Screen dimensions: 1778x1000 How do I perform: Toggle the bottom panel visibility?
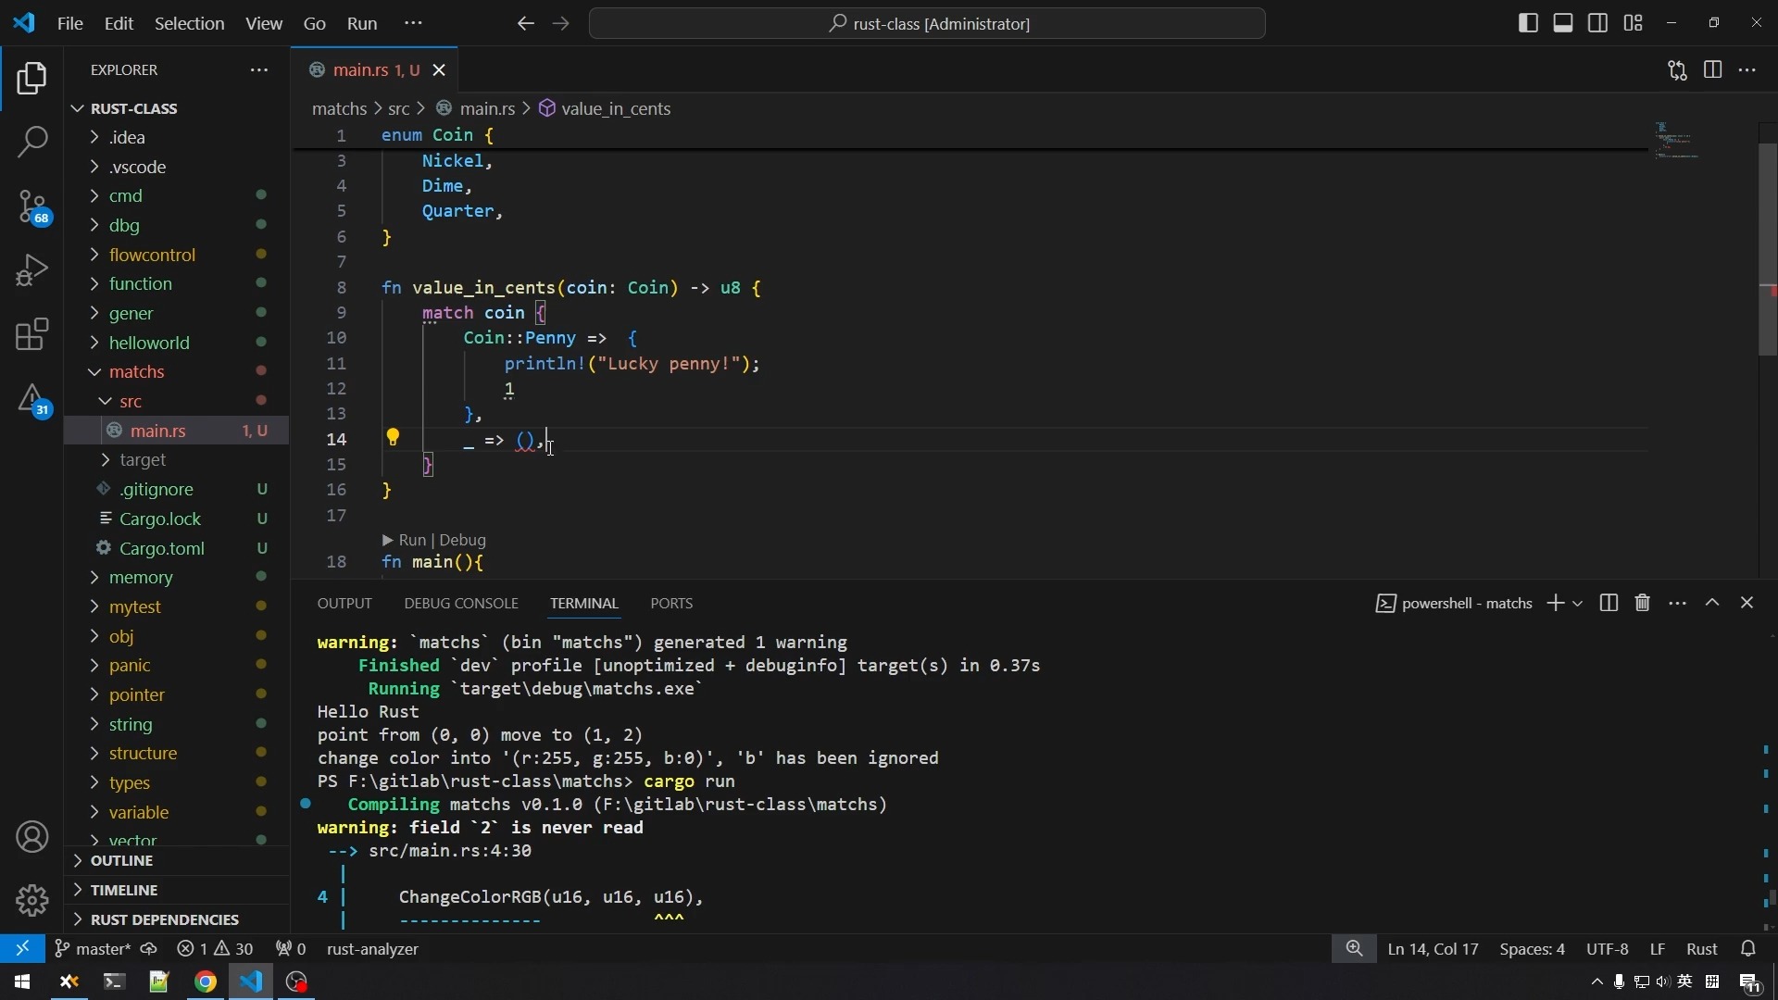pos(1563,23)
